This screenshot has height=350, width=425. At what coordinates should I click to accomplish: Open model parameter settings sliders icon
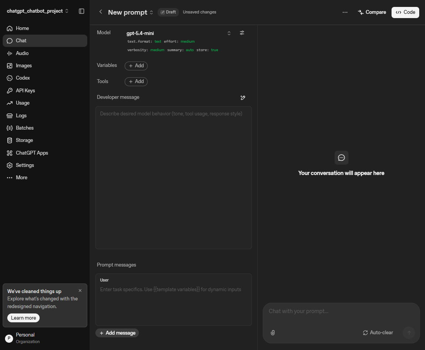coord(242,33)
